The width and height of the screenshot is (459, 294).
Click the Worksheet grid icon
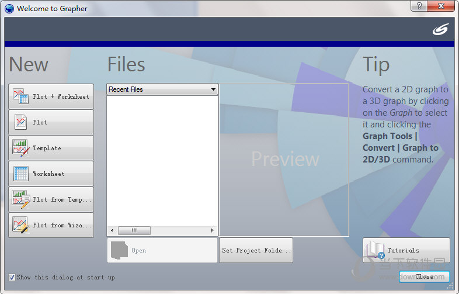[21, 174]
